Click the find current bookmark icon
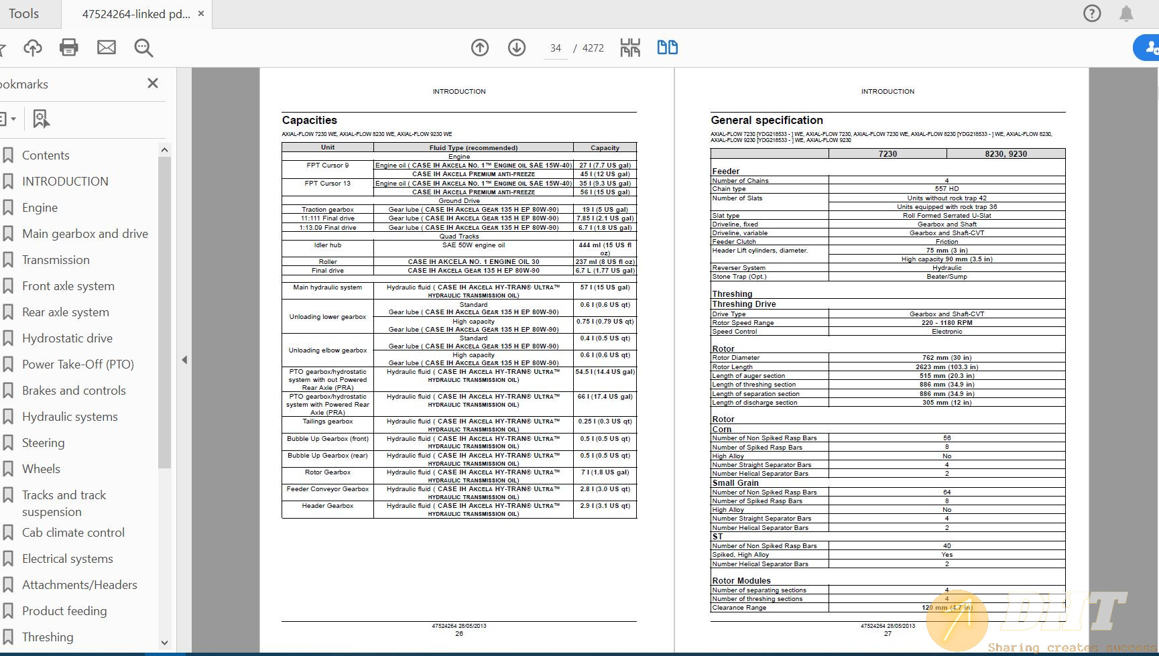Screen dimensions: 1159x656 coord(41,119)
